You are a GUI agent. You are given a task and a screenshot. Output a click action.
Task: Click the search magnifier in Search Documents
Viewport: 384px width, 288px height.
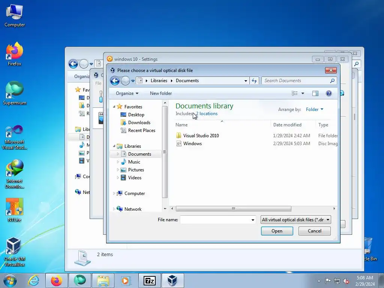pyautogui.click(x=332, y=81)
